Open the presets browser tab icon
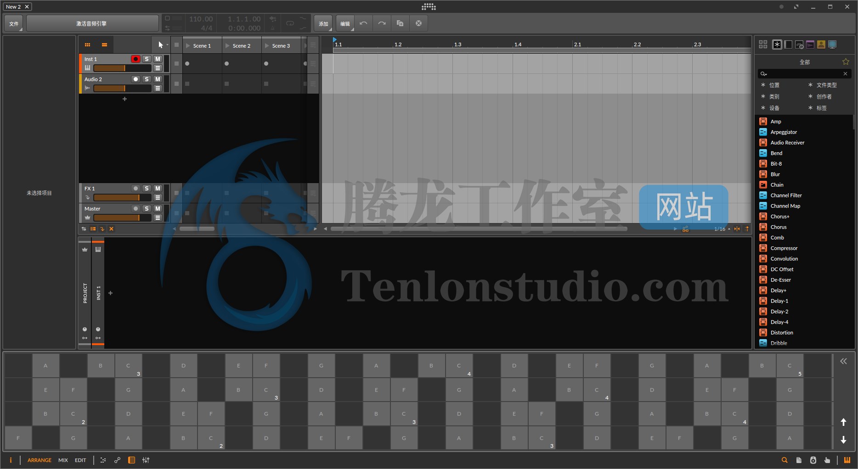858x469 pixels. click(799, 45)
